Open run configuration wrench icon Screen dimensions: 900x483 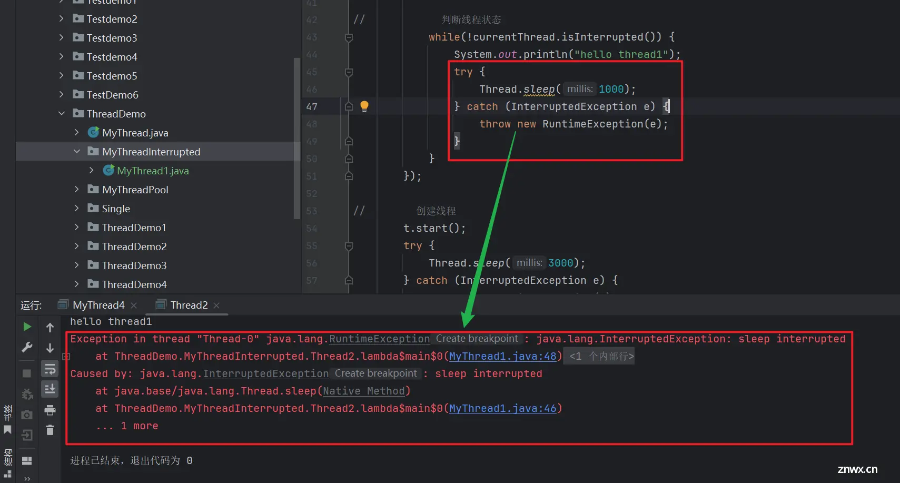[27, 348]
